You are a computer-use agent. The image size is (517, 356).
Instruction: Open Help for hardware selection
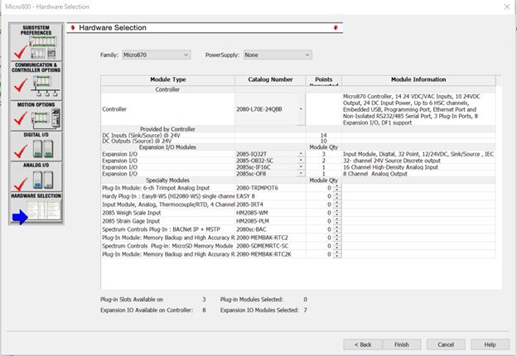tap(490, 344)
